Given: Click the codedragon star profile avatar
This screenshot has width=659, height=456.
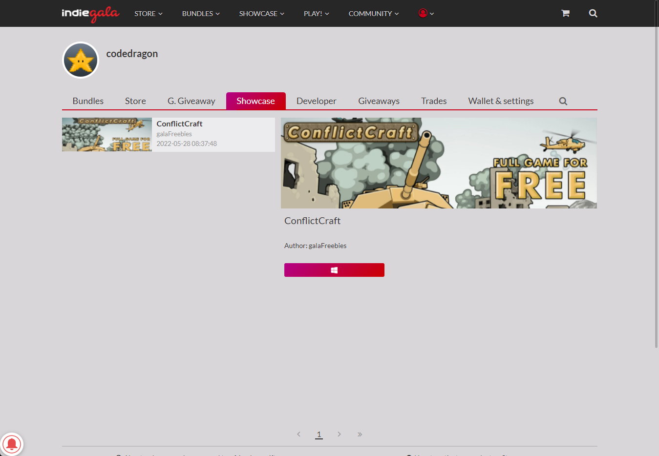Looking at the screenshot, I should [81, 60].
